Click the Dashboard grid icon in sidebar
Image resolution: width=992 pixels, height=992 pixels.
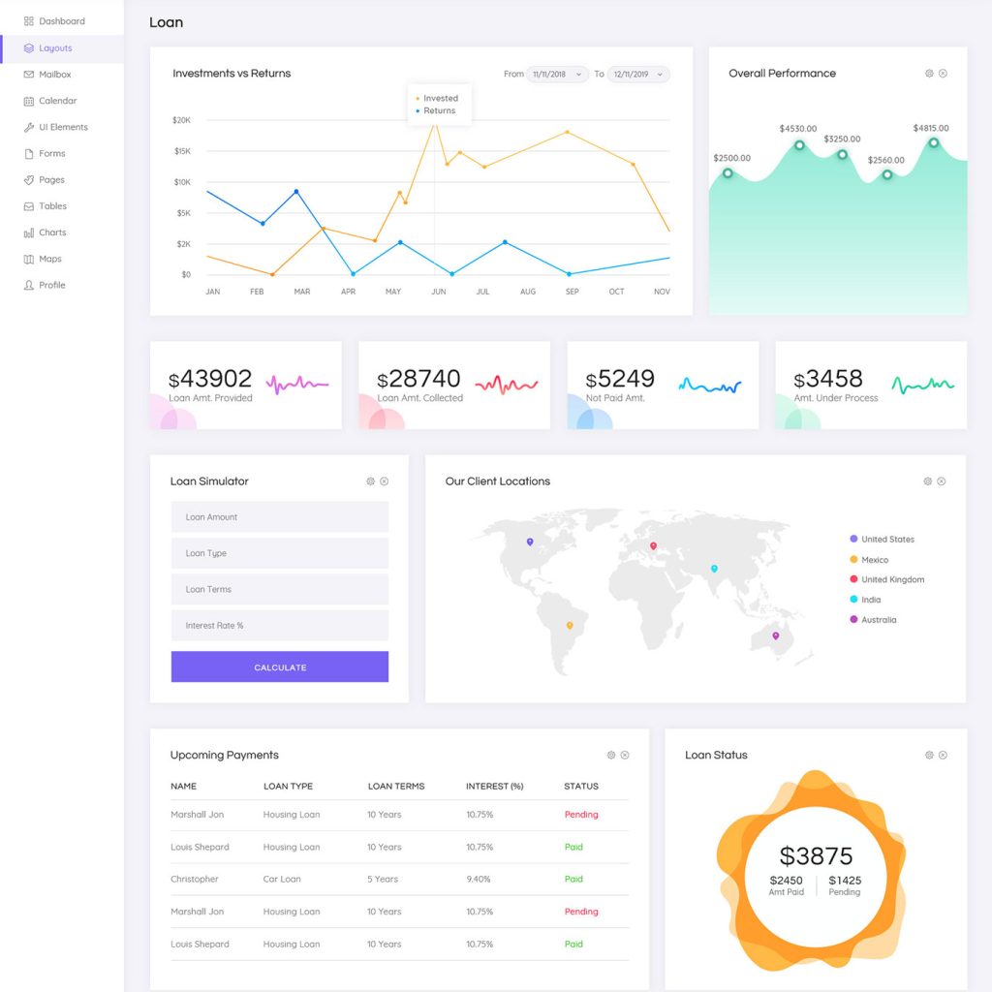pyautogui.click(x=29, y=21)
